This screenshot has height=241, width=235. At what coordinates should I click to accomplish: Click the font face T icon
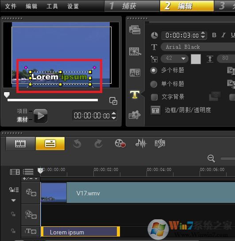pos(154,47)
